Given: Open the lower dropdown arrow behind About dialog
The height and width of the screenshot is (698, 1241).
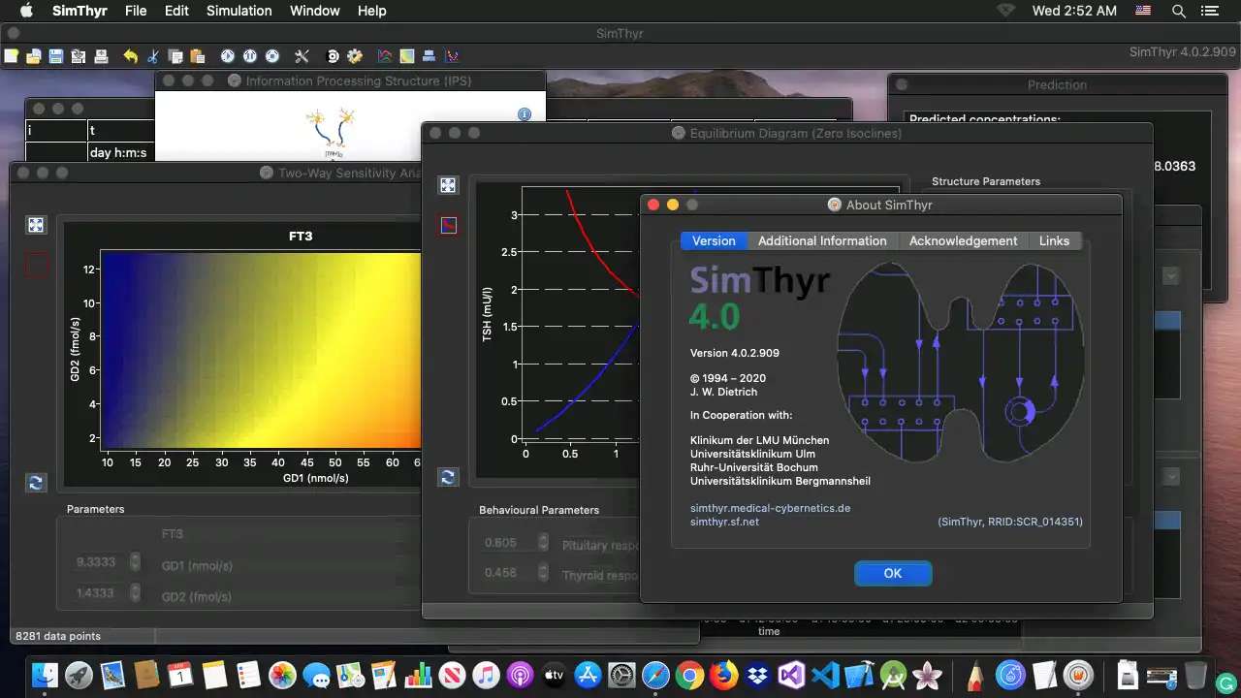Looking at the screenshot, I should click(x=1170, y=477).
